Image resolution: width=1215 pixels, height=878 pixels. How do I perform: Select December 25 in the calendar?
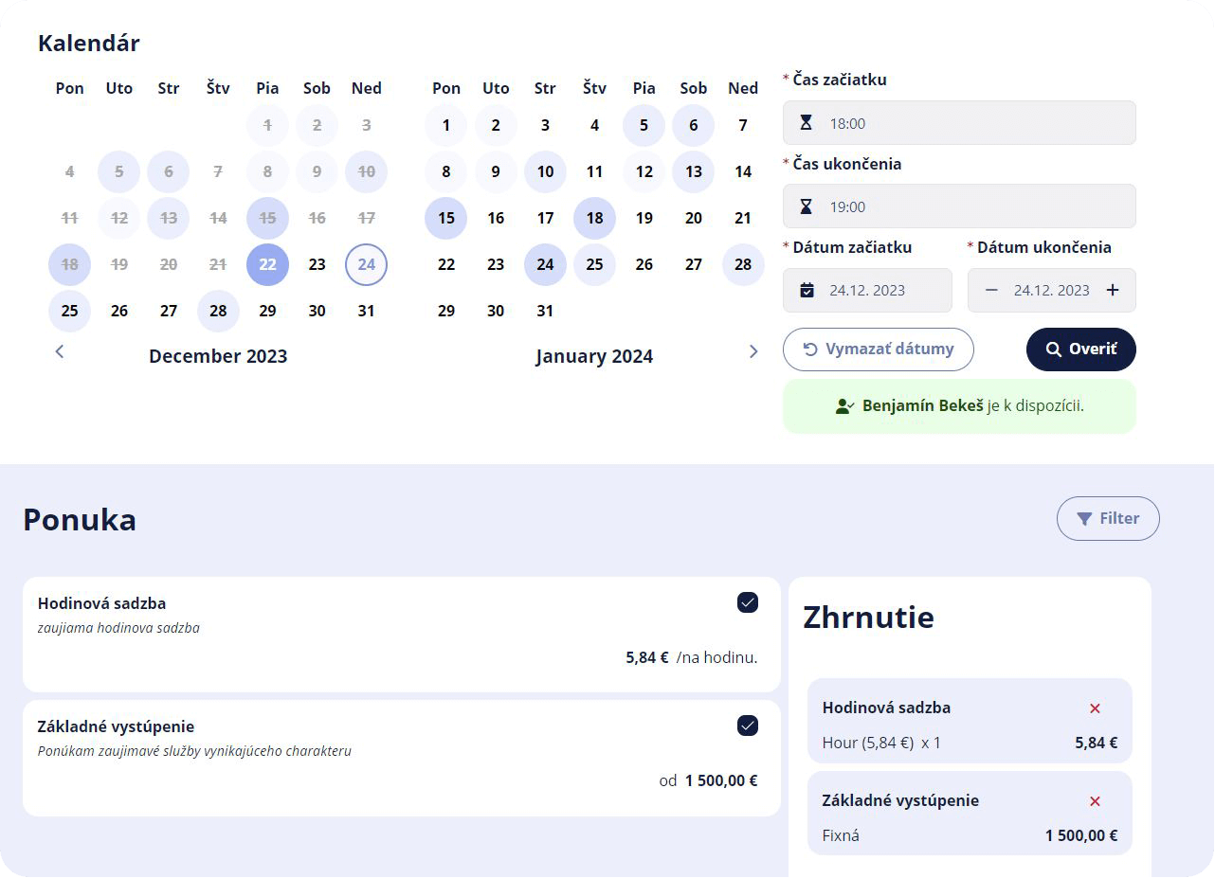pyautogui.click(x=69, y=311)
